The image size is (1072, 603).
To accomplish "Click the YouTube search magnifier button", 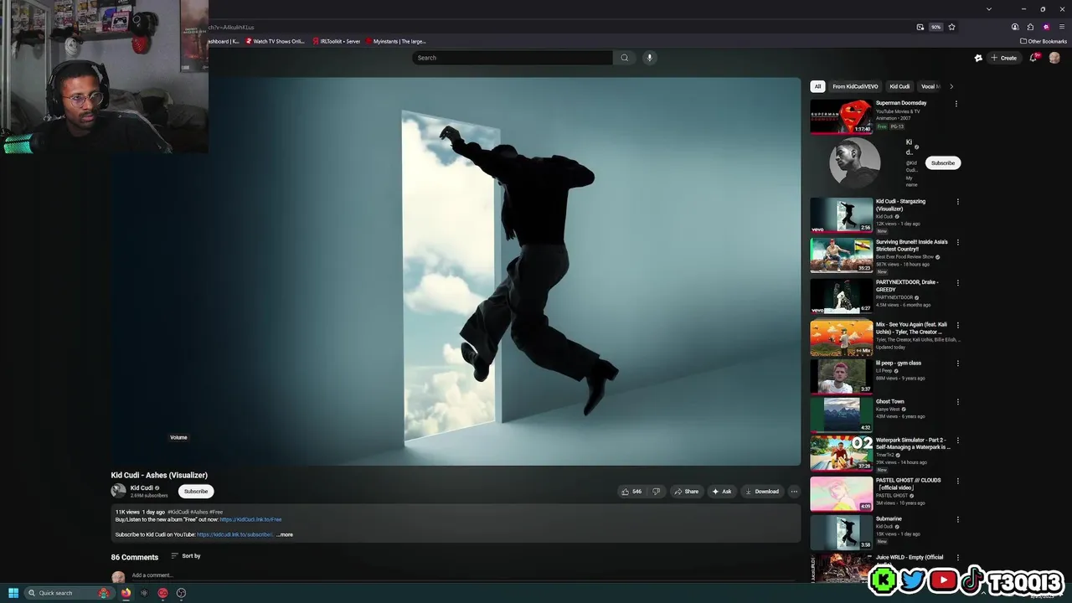I will tap(624, 58).
